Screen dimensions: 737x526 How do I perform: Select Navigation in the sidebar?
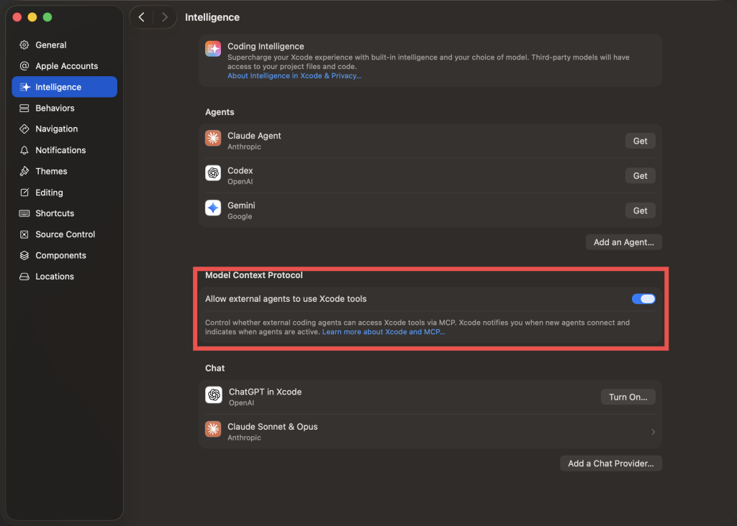[64, 129]
